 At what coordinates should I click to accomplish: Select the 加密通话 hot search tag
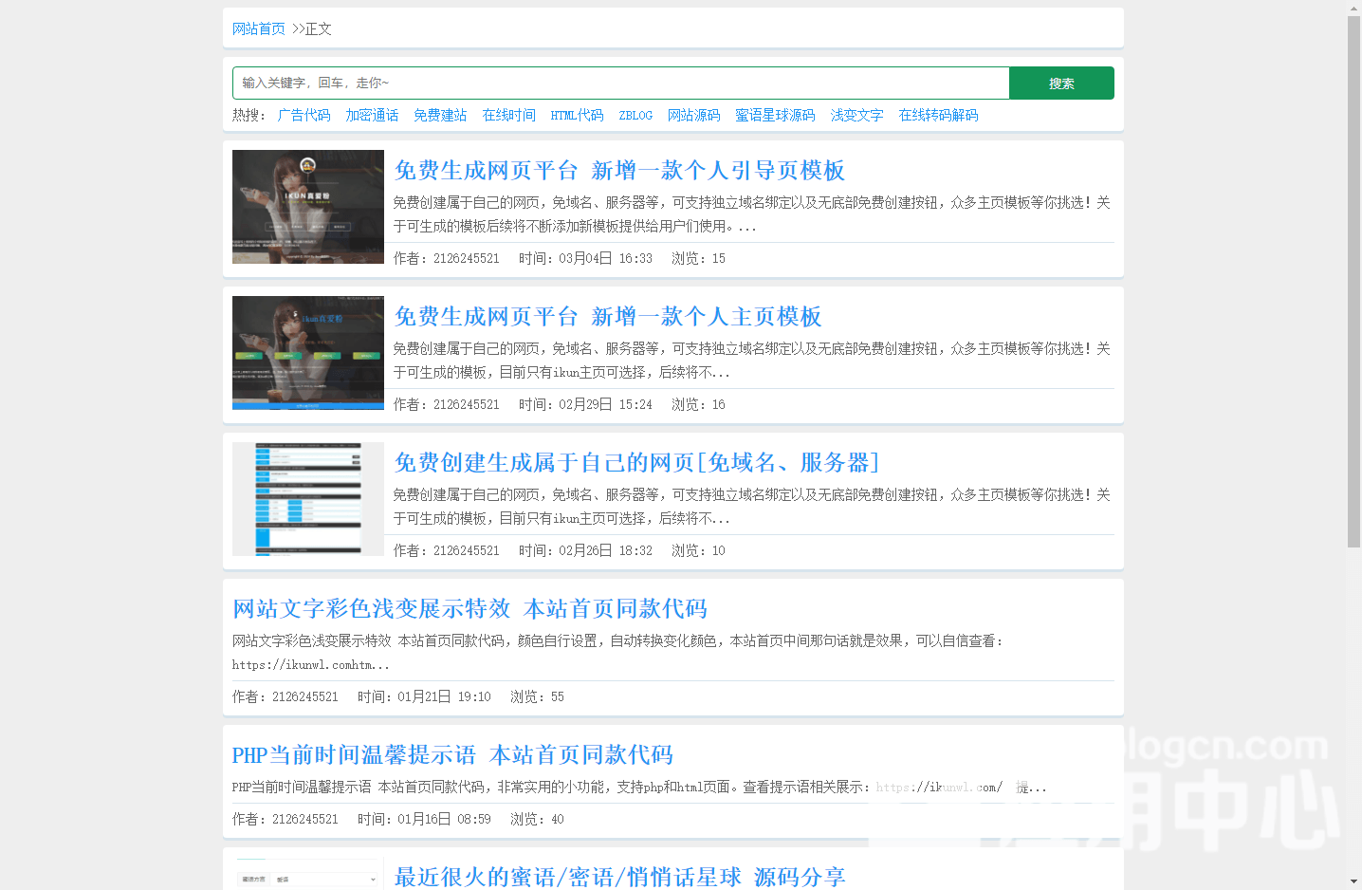(x=372, y=116)
